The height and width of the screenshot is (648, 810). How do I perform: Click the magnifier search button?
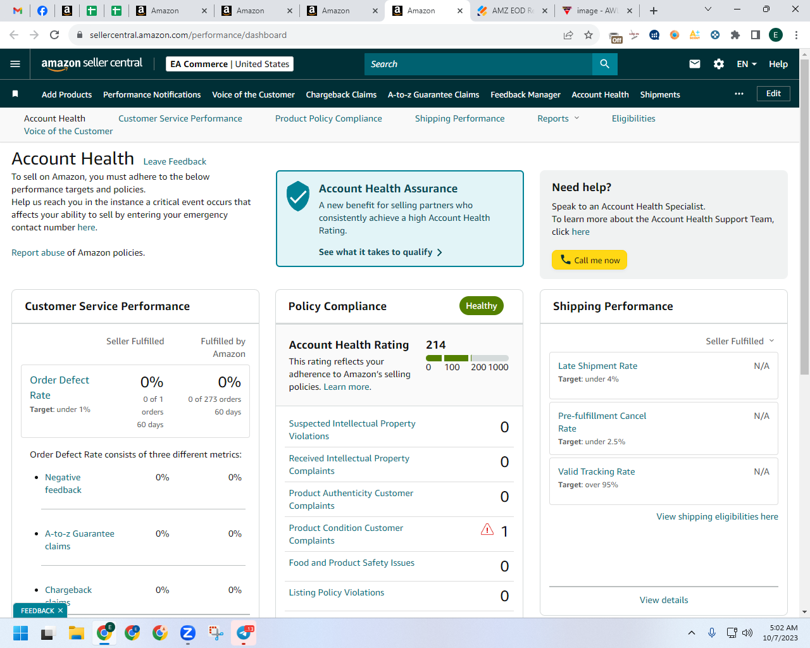click(605, 64)
